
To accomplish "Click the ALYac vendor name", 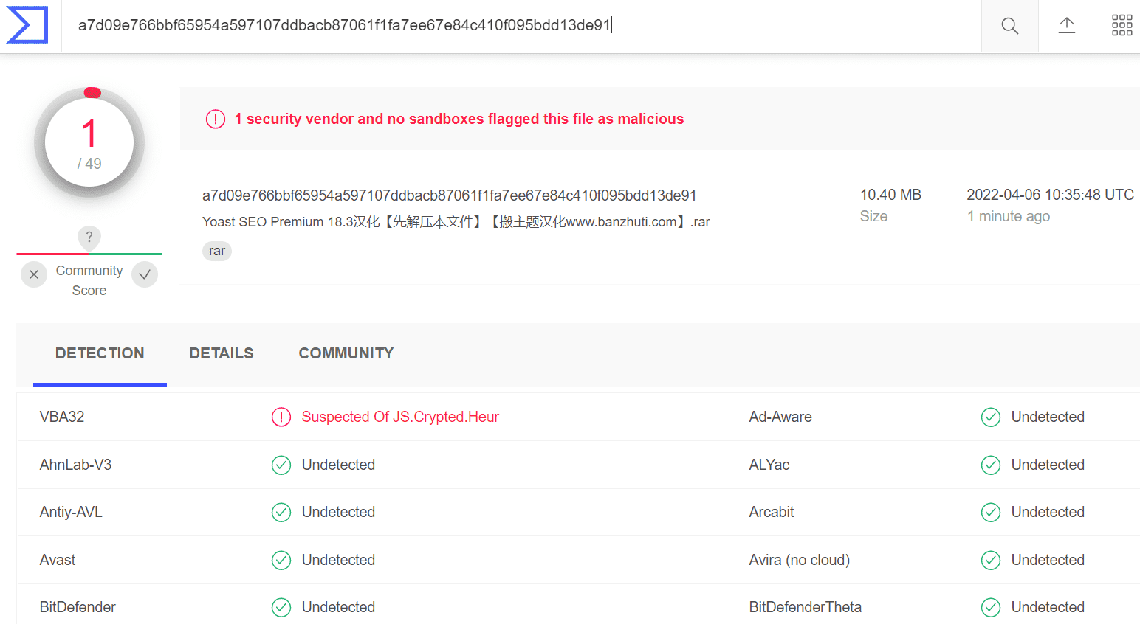I will pyautogui.click(x=769, y=465).
